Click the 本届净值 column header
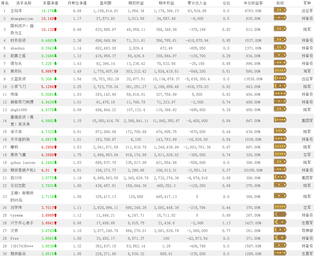Image resolution: width=314 pixels, height=256 pixels. (51, 3)
